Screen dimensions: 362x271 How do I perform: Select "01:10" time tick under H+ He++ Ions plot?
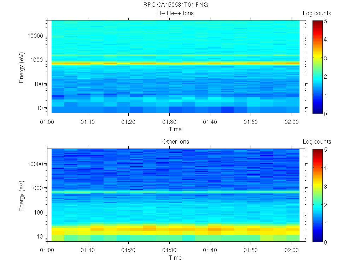88,122
